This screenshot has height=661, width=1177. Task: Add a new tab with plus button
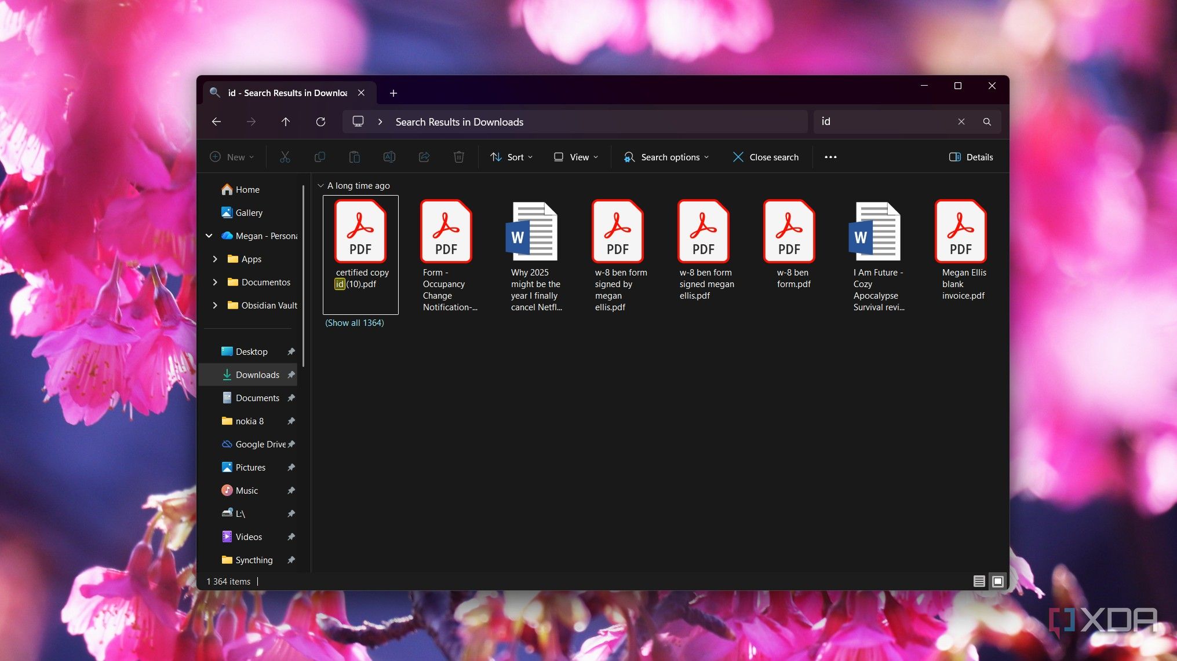coord(393,93)
